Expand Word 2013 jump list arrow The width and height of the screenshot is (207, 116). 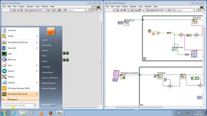coord(37,48)
